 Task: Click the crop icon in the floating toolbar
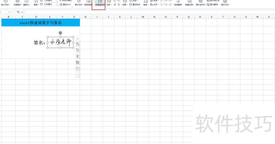click(x=78, y=50)
